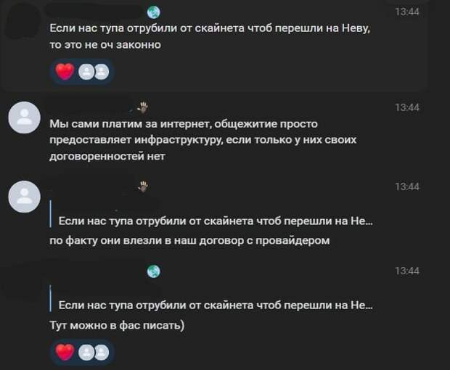Image resolution: width=450 pixels, height=370 pixels.
Task: Select the first message about скайнета and Неву
Action: click(210, 36)
